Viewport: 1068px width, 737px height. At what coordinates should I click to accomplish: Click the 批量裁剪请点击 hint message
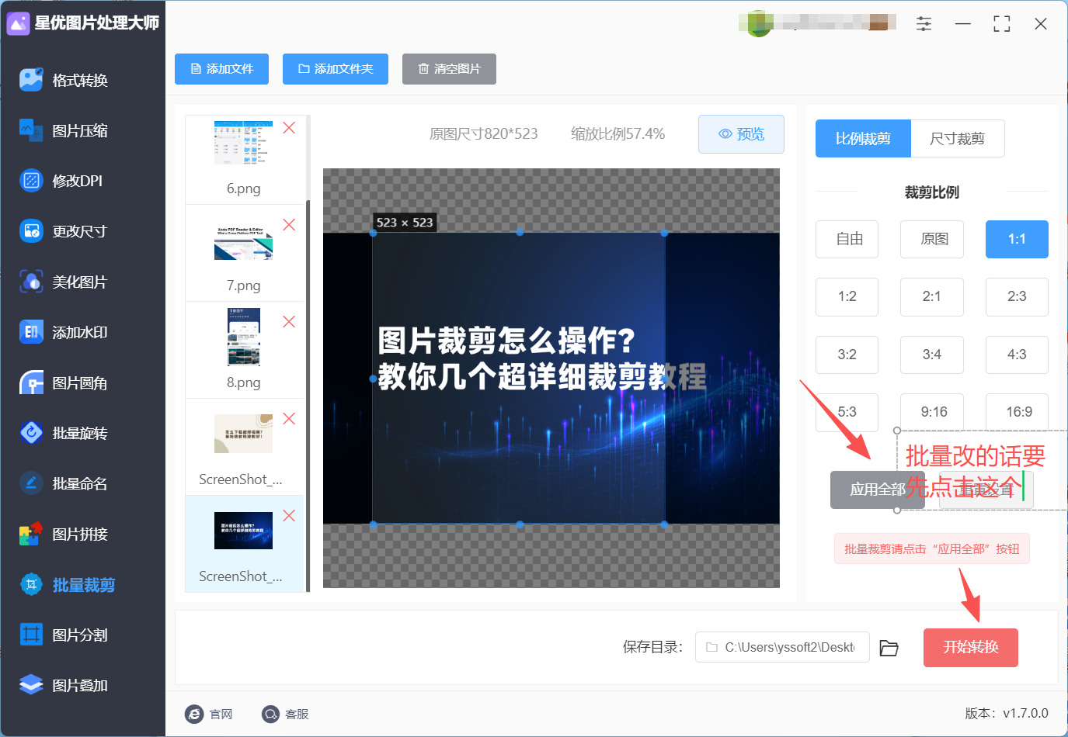(x=932, y=548)
